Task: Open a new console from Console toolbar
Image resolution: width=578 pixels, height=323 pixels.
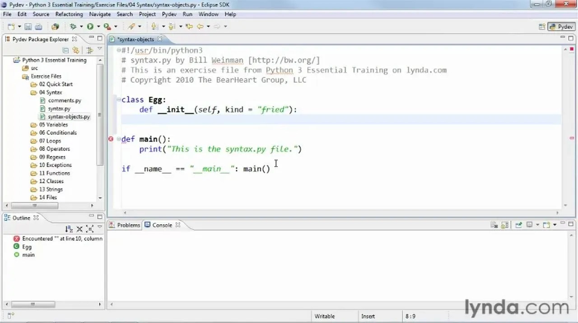Action: pos(545,224)
